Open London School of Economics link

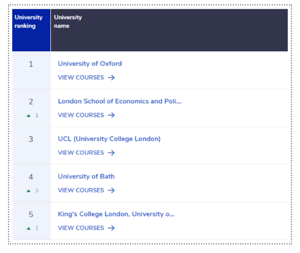point(119,101)
